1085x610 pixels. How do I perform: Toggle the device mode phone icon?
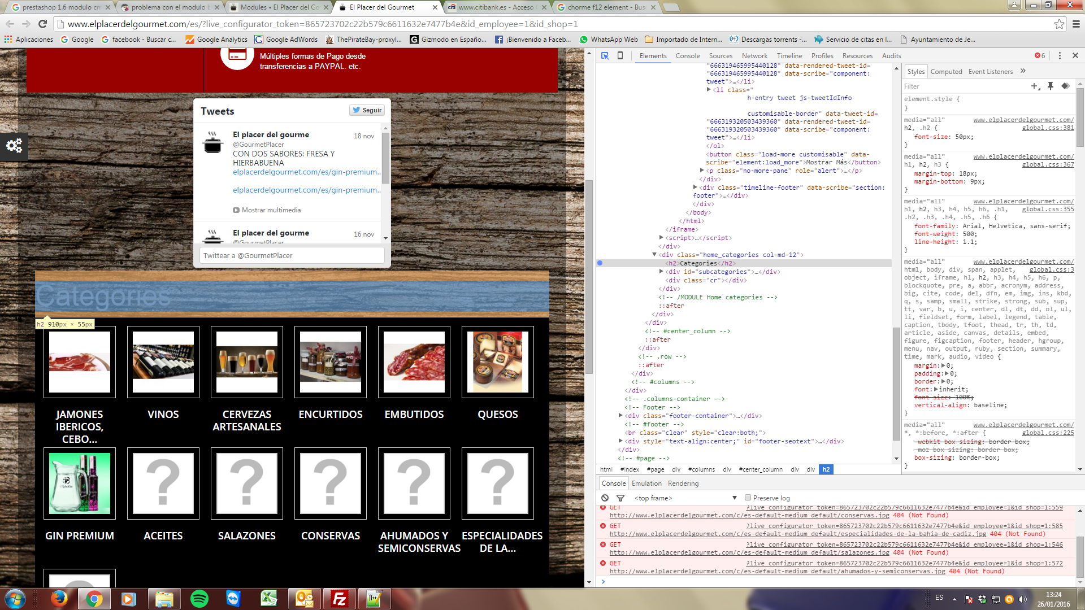pyautogui.click(x=620, y=55)
